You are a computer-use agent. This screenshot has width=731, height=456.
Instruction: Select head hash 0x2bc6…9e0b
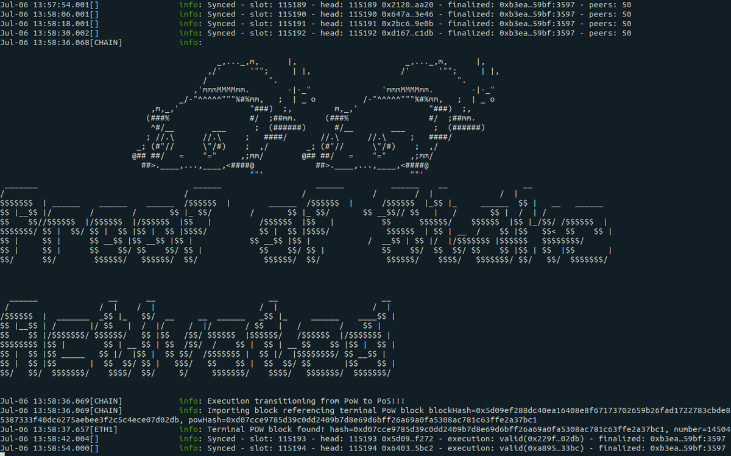[x=408, y=23]
